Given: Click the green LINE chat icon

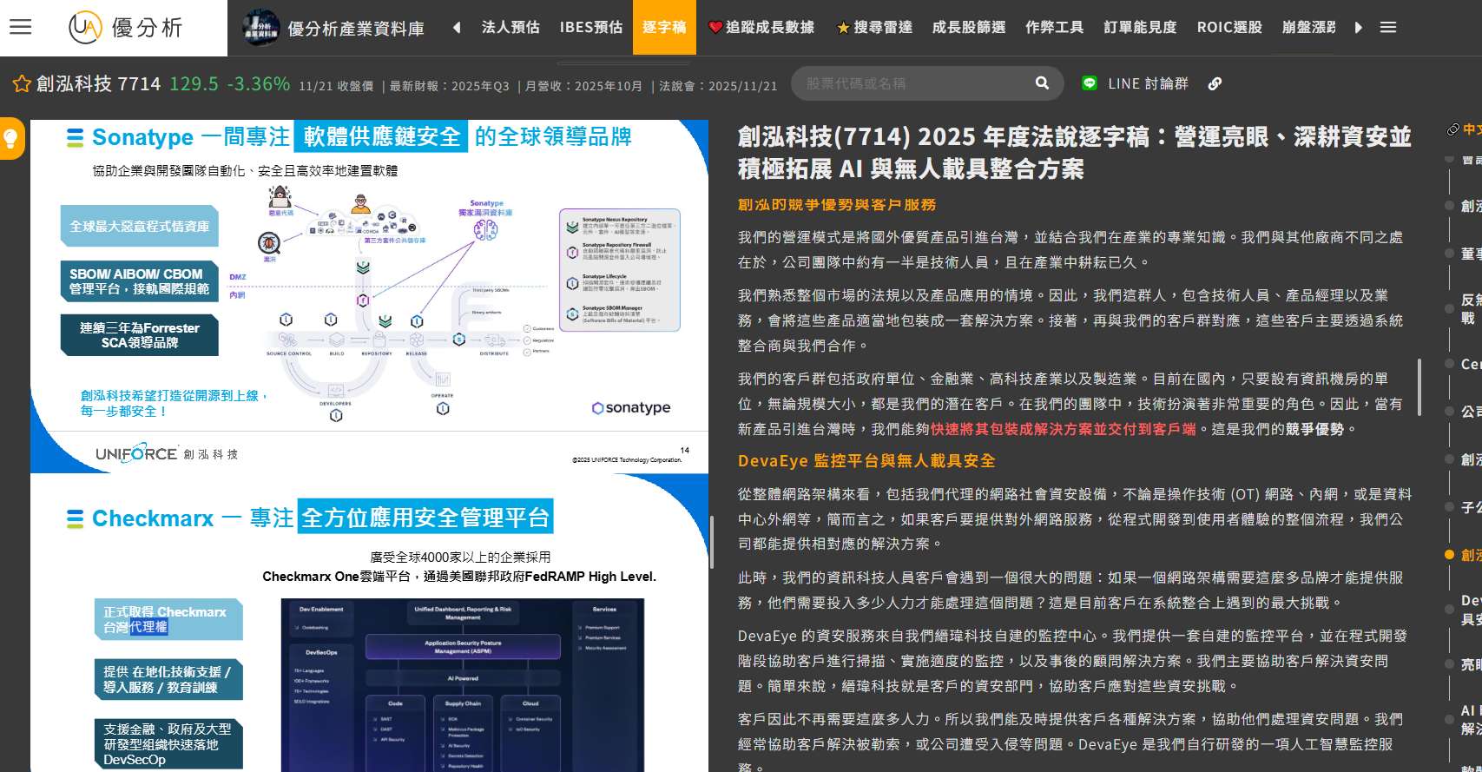Looking at the screenshot, I should point(1090,83).
